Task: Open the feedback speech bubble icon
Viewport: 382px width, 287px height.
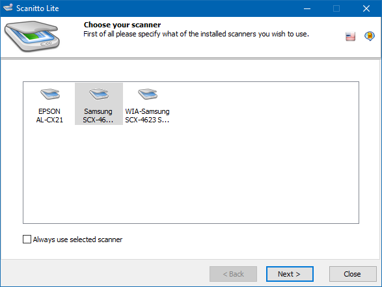Action: tap(370, 36)
